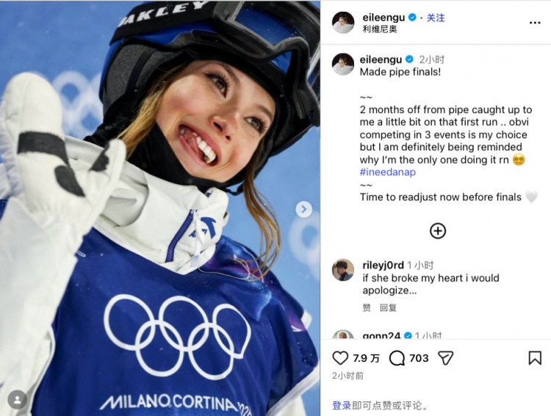Screen dimensions: 551x416
Task: Like rileyj0rd's comment with 赞
Action: coord(367,308)
